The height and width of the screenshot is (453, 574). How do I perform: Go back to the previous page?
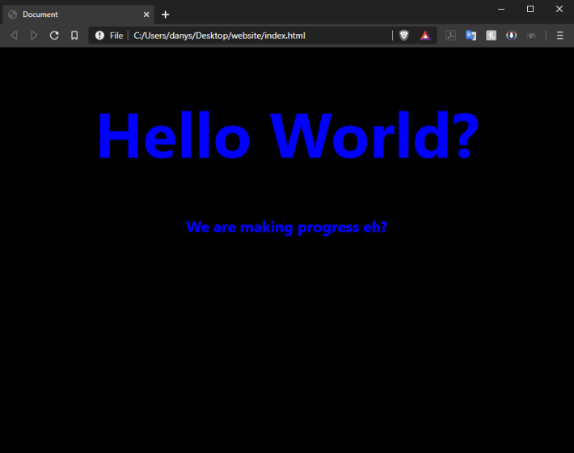[x=14, y=36]
